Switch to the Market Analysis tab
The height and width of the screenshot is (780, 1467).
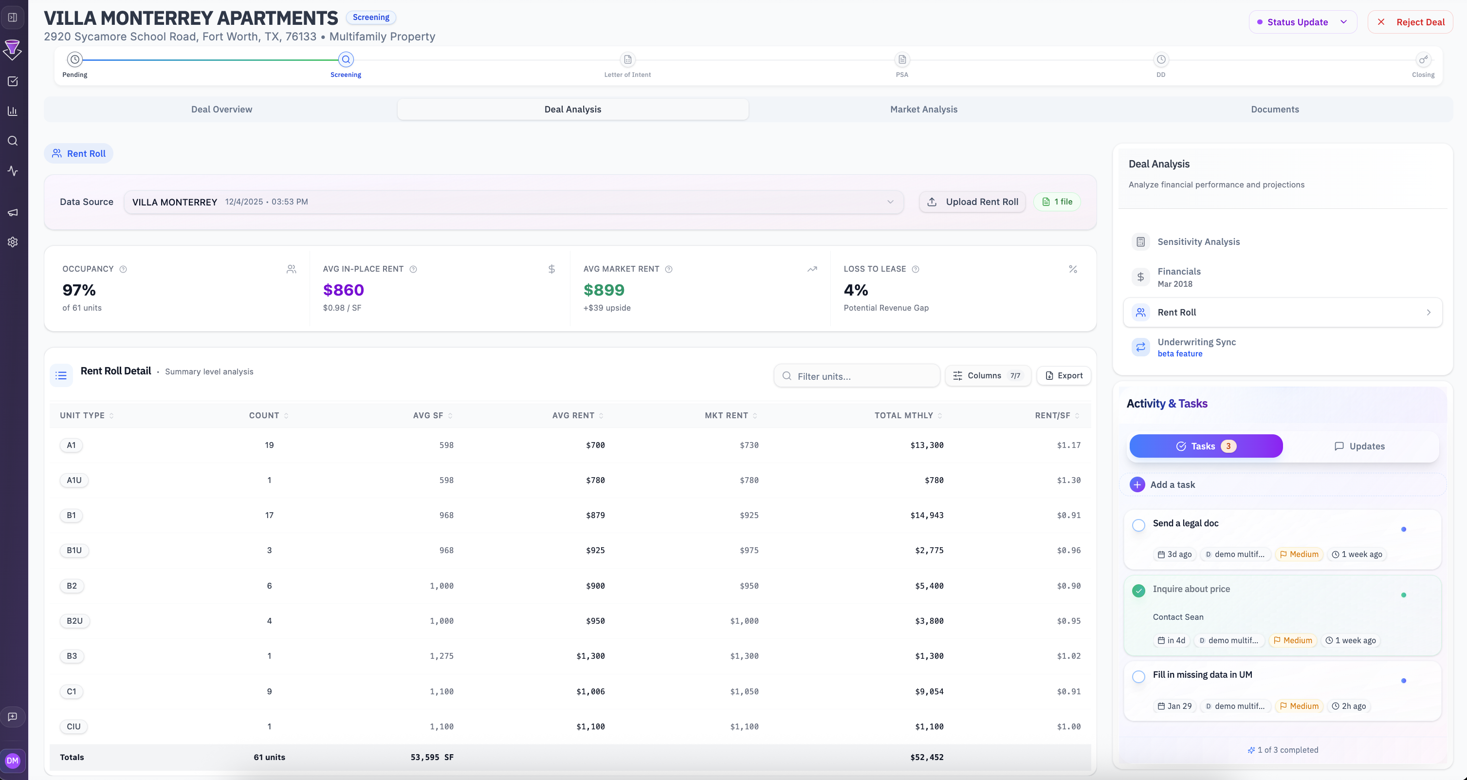tap(923, 110)
